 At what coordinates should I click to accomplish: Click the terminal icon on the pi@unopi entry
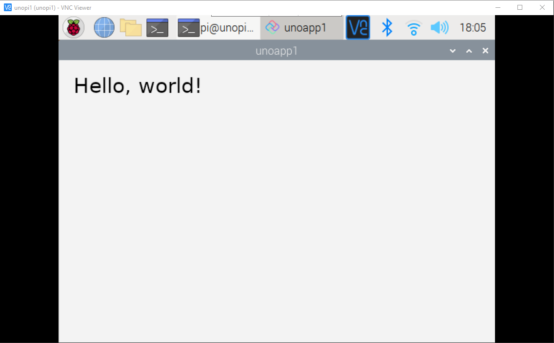tap(189, 28)
